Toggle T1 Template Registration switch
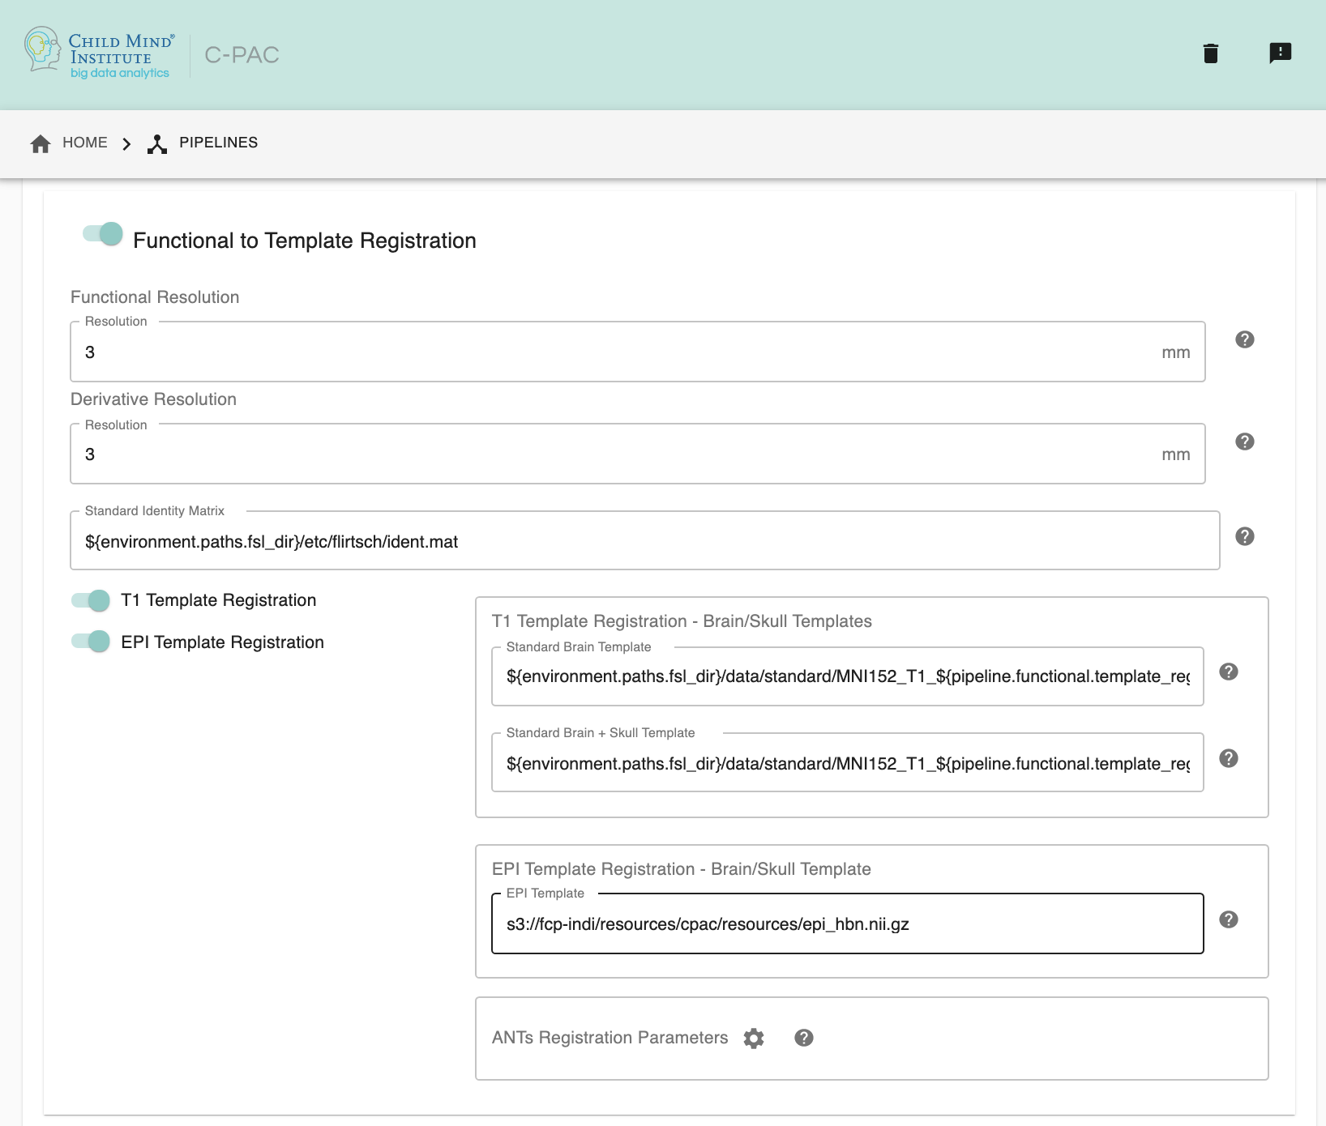The image size is (1326, 1126). point(91,600)
